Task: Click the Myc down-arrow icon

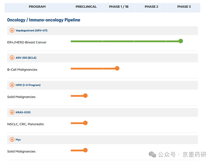Action: click(12, 139)
